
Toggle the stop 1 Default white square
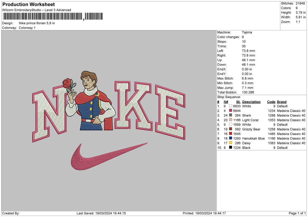[231, 106]
